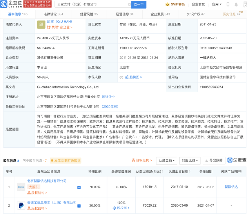The image size is (247, 214).
Task: Click organization code 56954397-4
Action: (46, 48)
